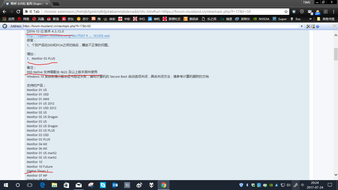
Task: Open IE Tab settings via the wrench icon
Action: [308, 26]
